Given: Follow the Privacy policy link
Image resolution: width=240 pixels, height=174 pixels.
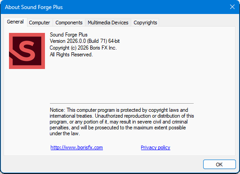Looking at the screenshot, I should 156,147.
